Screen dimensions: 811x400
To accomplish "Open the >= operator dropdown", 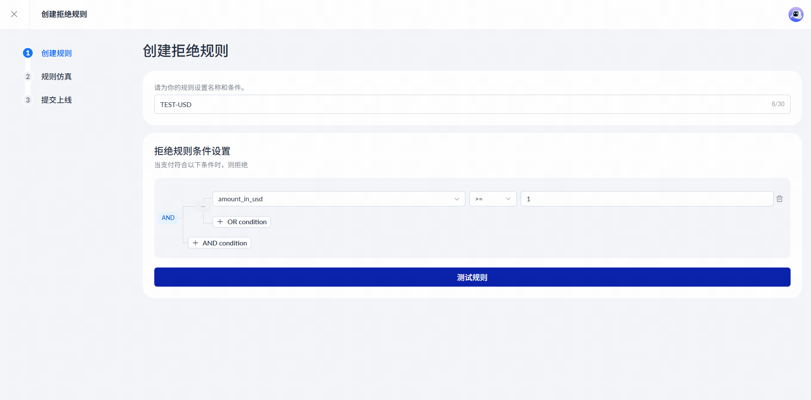I will (x=493, y=199).
